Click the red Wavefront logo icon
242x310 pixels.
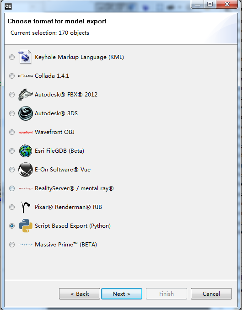click(26, 132)
